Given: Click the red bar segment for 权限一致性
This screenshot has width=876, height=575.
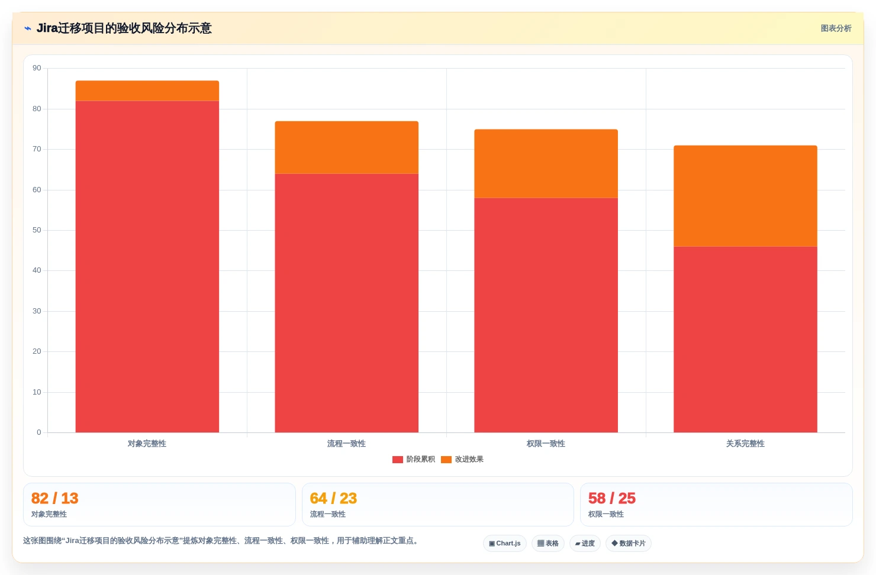Looking at the screenshot, I should pos(546,315).
